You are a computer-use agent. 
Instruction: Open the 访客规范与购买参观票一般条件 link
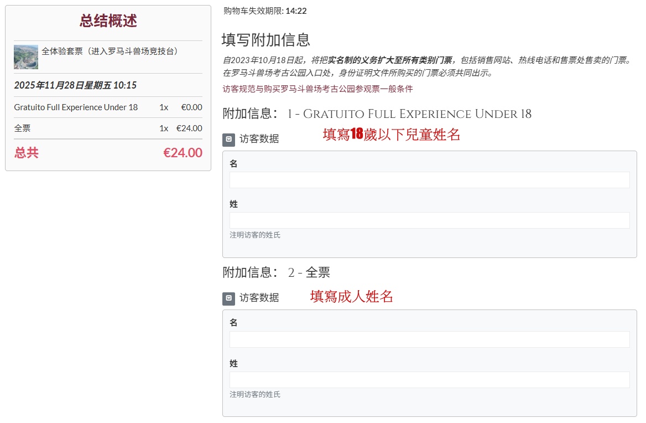[x=317, y=89]
